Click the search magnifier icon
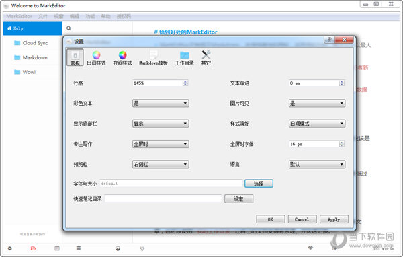This screenshot has height=257, width=403. coord(69,28)
